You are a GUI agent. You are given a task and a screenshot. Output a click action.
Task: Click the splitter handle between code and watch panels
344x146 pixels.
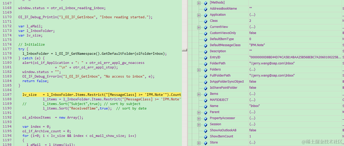click(184, 50)
